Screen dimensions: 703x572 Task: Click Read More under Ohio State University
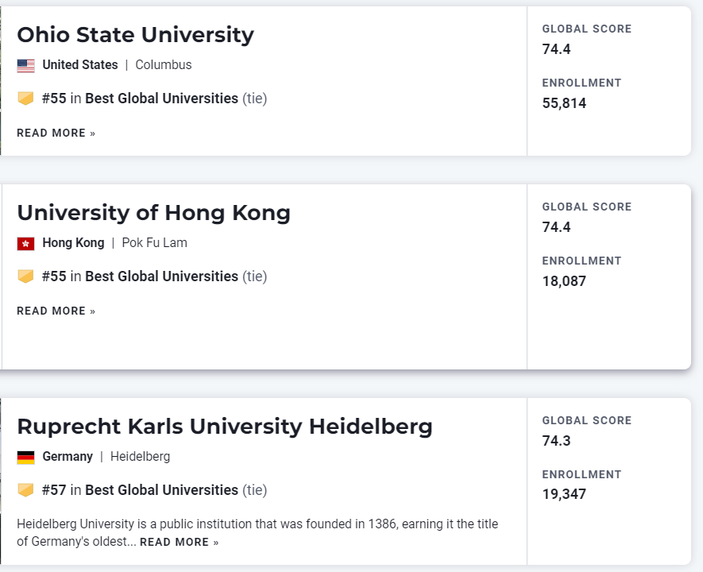click(x=56, y=133)
